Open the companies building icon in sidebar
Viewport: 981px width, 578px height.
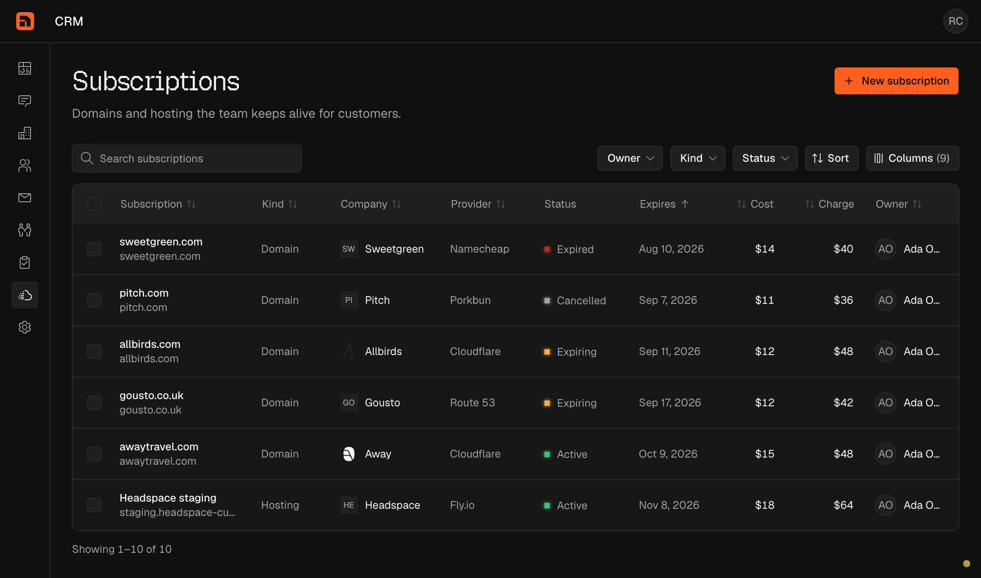[25, 133]
